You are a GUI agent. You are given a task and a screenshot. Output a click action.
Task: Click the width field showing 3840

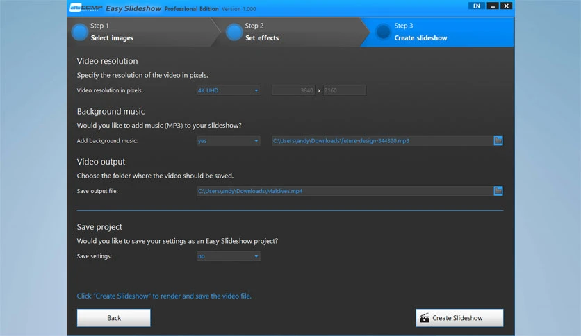(293, 90)
